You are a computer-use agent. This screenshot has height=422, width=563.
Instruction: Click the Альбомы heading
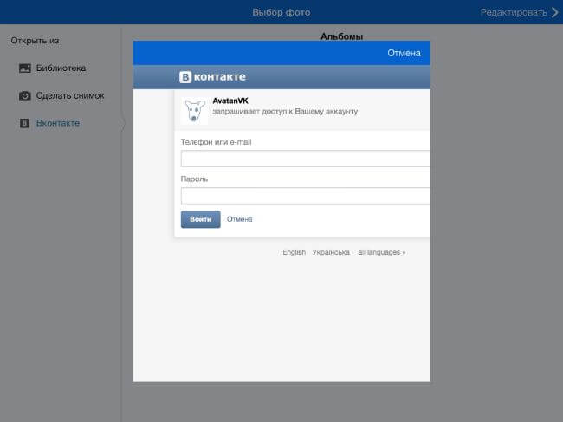[341, 36]
